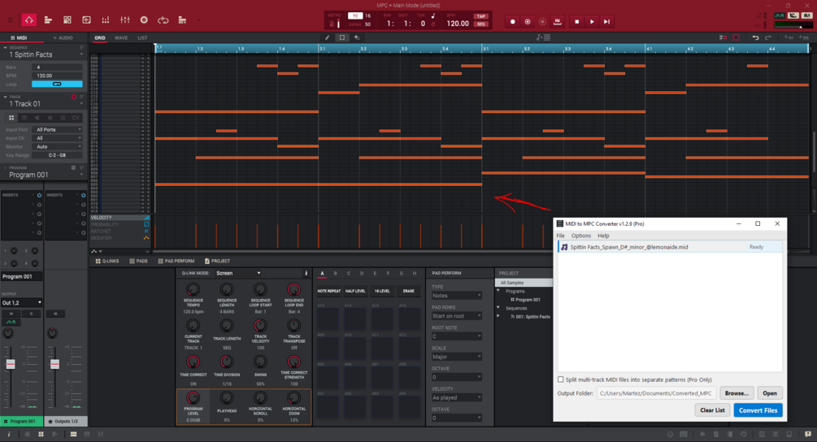Open the Scale Major dropdown
This screenshot has width=817, height=442.
tap(456, 357)
